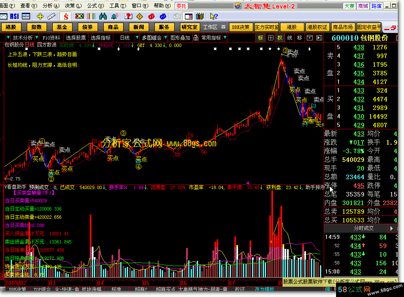Click the 大赛 button
The image size is (404, 297).
click(349, 6)
